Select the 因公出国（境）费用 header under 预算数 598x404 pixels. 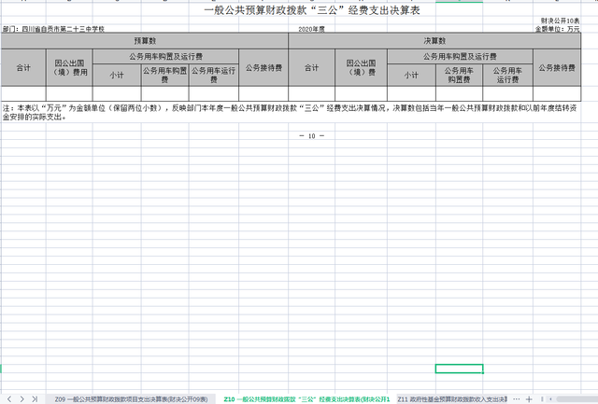click(x=69, y=68)
